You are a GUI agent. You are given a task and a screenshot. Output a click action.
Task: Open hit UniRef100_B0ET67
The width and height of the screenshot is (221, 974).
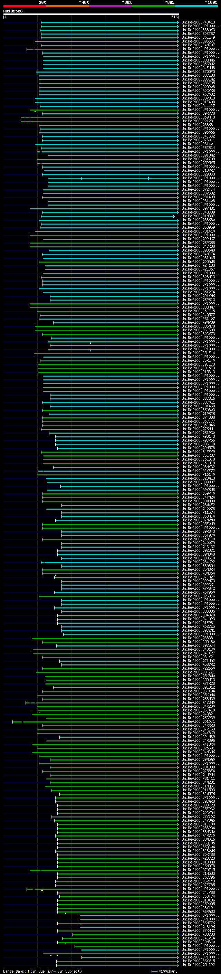198,34
